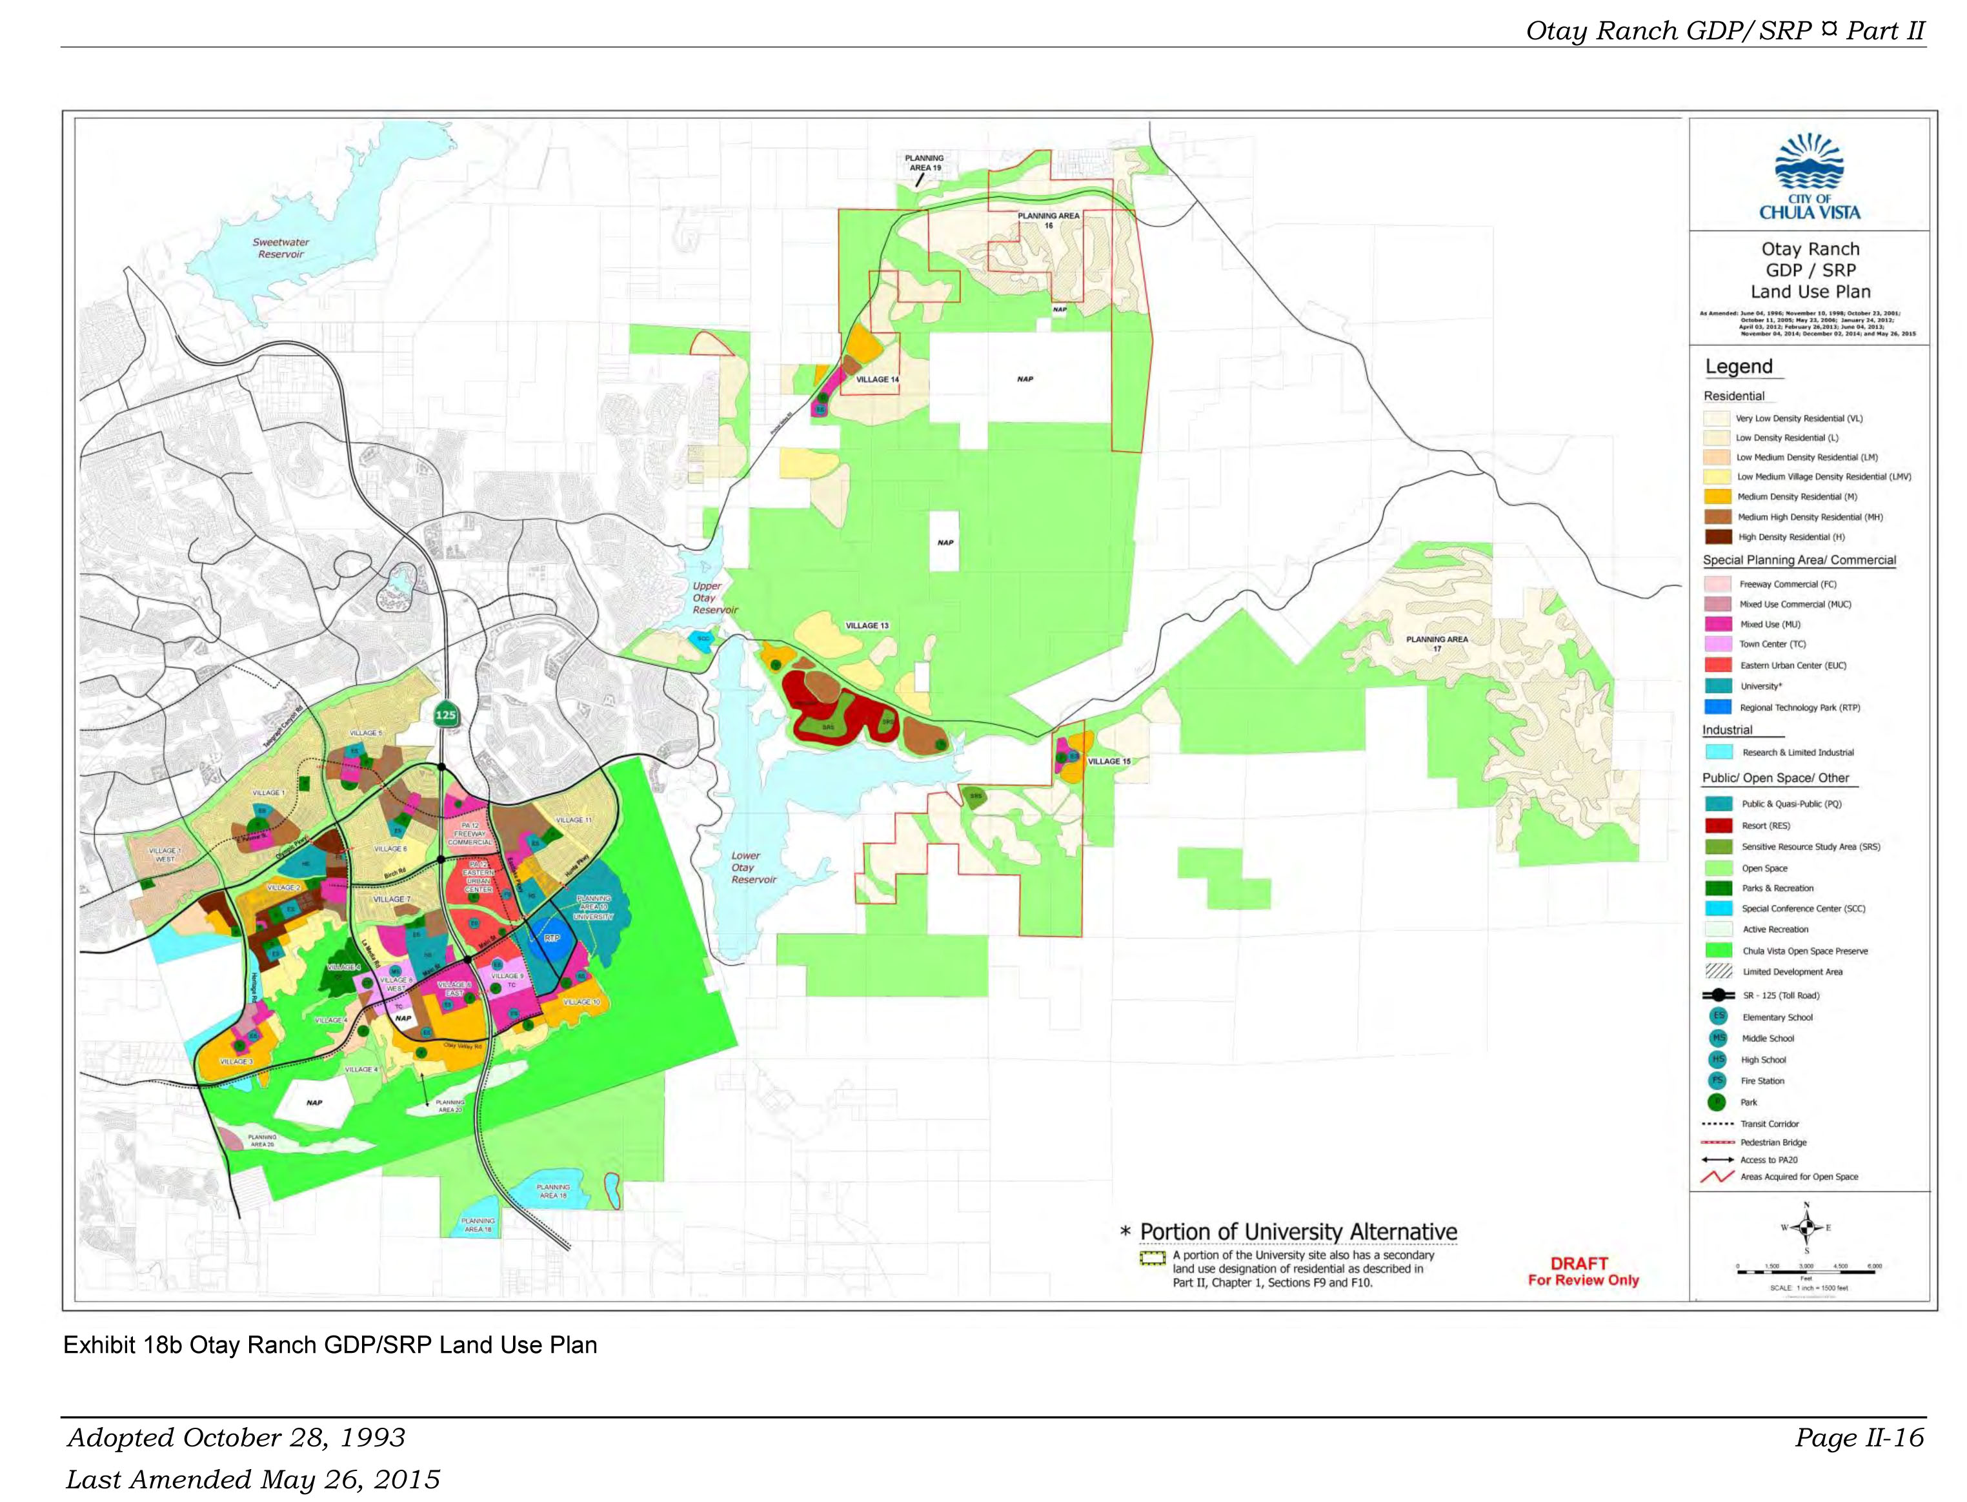This screenshot has height=1502, width=1967.
Task: Select the Active Recreation swatch
Action: tap(1719, 929)
